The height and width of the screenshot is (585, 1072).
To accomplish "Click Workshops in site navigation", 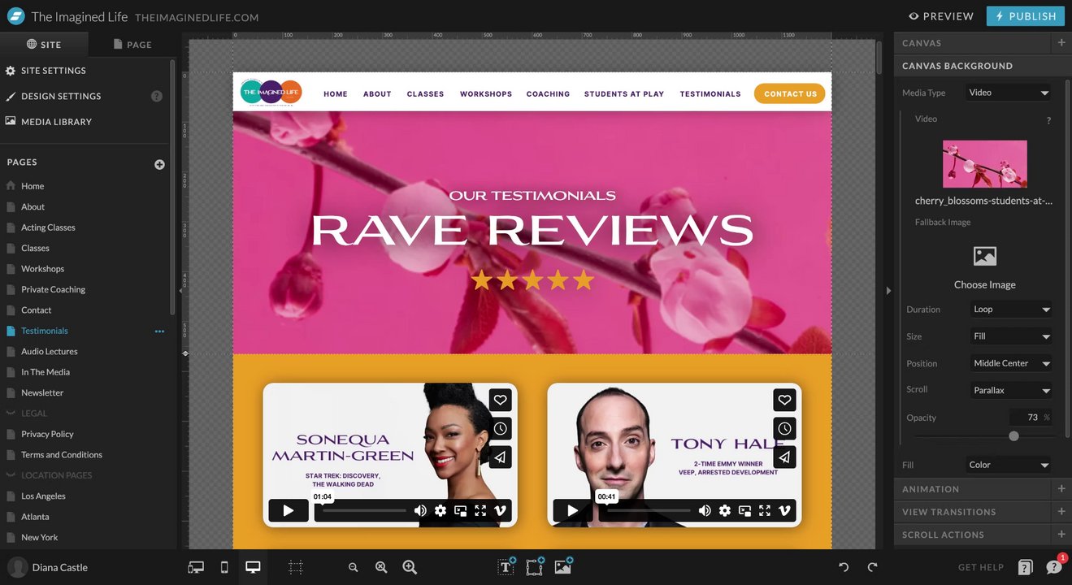I will pos(486,94).
